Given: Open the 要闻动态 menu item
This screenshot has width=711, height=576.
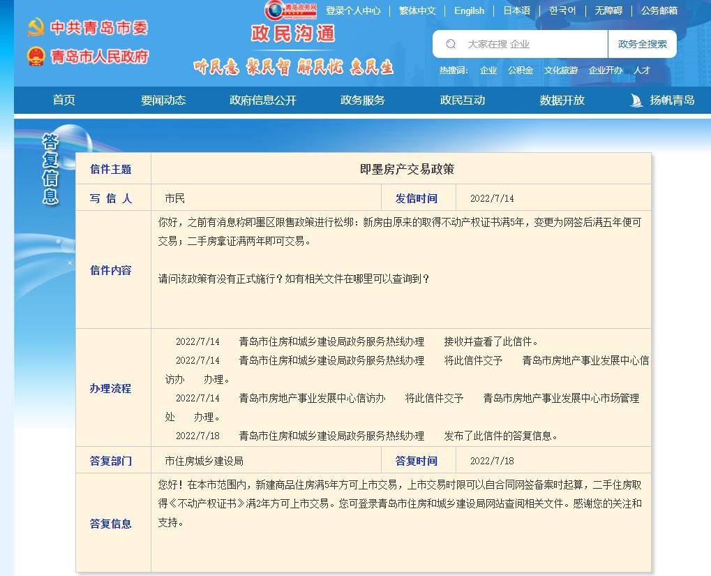Looking at the screenshot, I should coord(163,100).
